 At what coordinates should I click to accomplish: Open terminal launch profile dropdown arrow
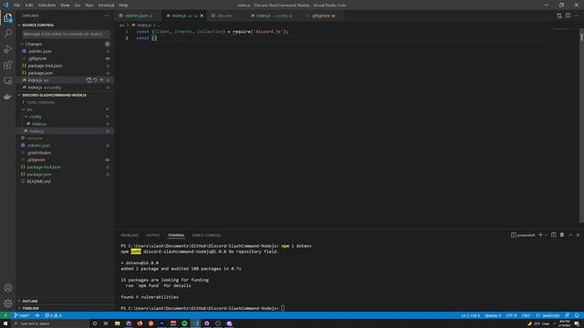546,235
